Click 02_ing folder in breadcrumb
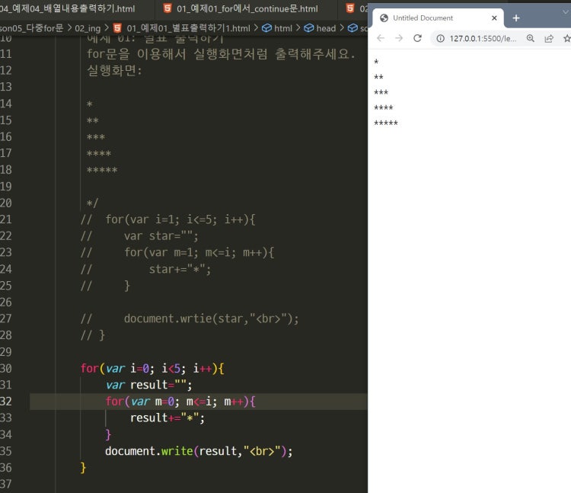 pyautogui.click(x=88, y=28)
